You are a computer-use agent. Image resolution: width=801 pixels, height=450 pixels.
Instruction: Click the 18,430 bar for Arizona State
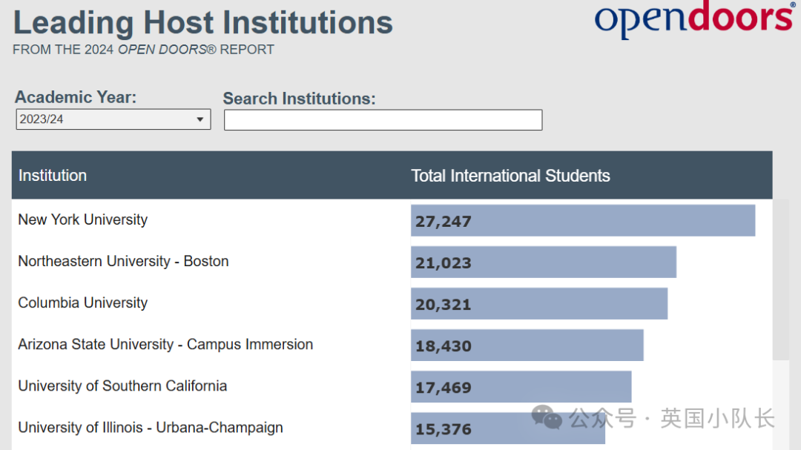pyautogui.click(x=527, y=345)
